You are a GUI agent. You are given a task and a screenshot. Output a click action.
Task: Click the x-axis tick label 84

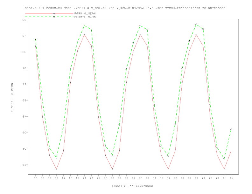(x=231, y=178)
